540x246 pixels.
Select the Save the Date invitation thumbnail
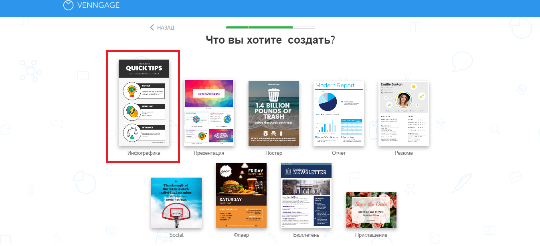coord(371,210)
